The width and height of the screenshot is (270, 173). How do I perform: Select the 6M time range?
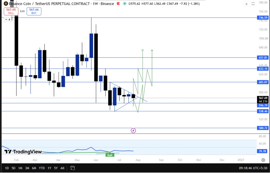[x=34, y=168]
